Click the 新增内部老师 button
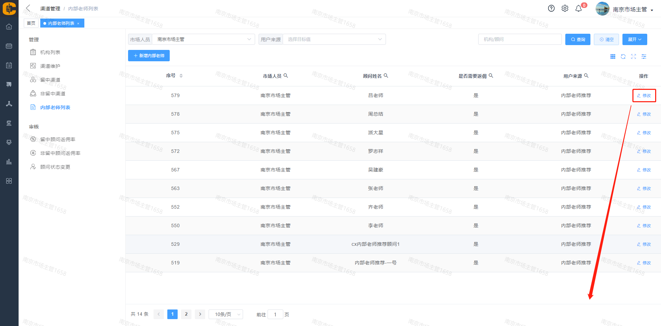The width and height of the screenshot is (661, 326). 149,55
